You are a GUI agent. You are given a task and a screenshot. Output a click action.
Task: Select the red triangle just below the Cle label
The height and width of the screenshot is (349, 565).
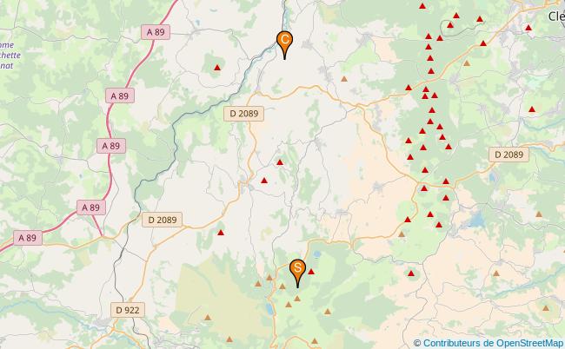528,27
